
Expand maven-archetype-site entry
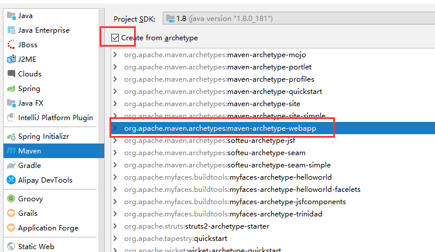(115, 104)
